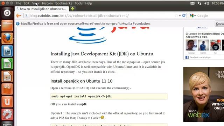Click the browser back arrow

click(19, 15)
